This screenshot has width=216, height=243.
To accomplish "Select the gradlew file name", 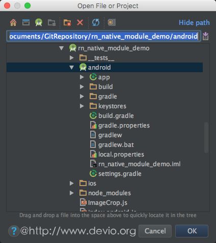I will 110,135.
